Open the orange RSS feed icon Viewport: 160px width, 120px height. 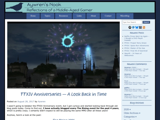point(144,27)
